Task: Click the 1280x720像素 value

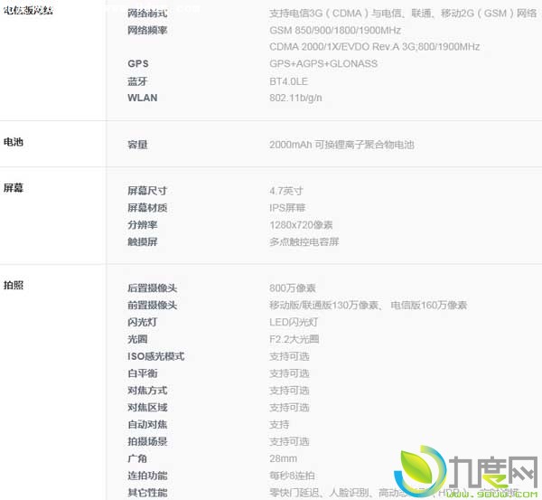Action: (x=301, y=225)
